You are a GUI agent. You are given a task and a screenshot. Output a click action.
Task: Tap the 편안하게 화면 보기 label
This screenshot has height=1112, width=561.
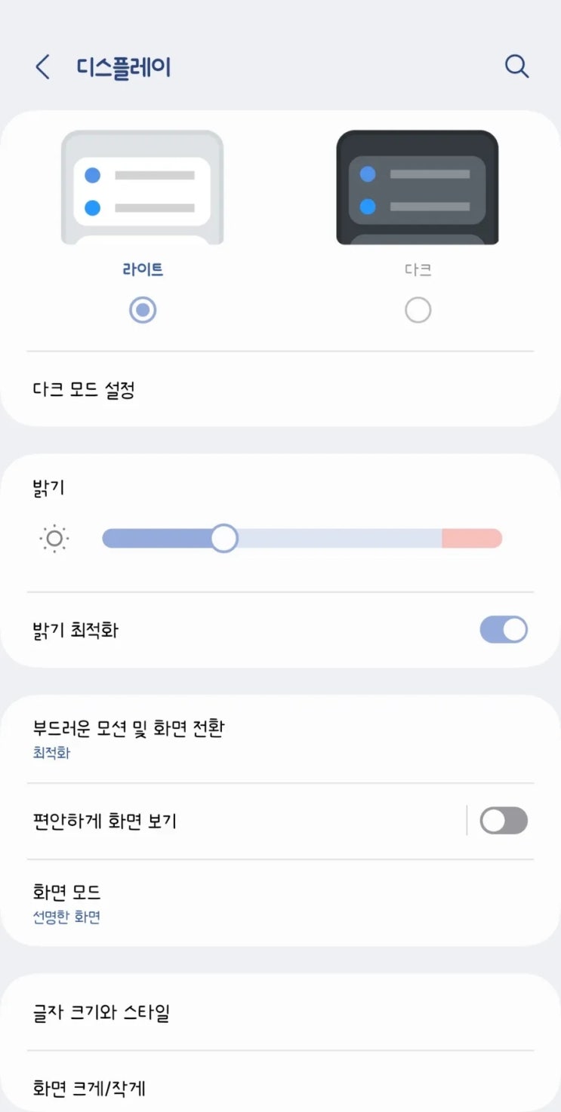[105, 821]
